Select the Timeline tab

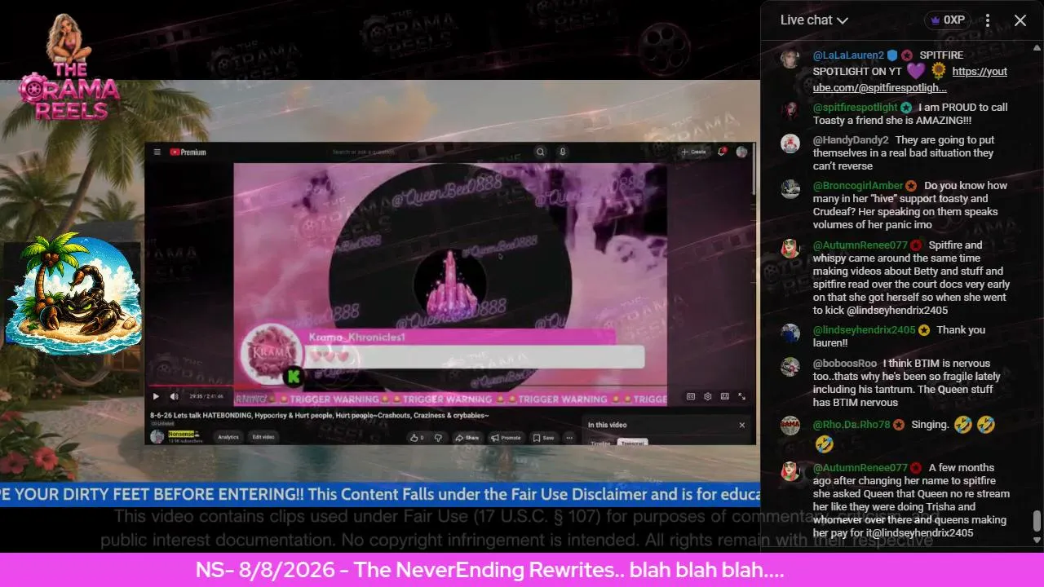pos(600,443)
